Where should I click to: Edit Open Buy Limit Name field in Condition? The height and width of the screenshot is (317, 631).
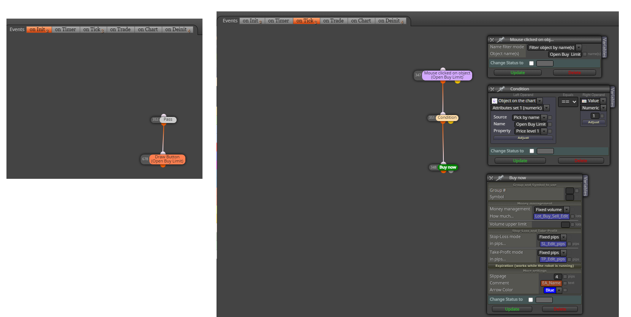[x=531, y=125]
